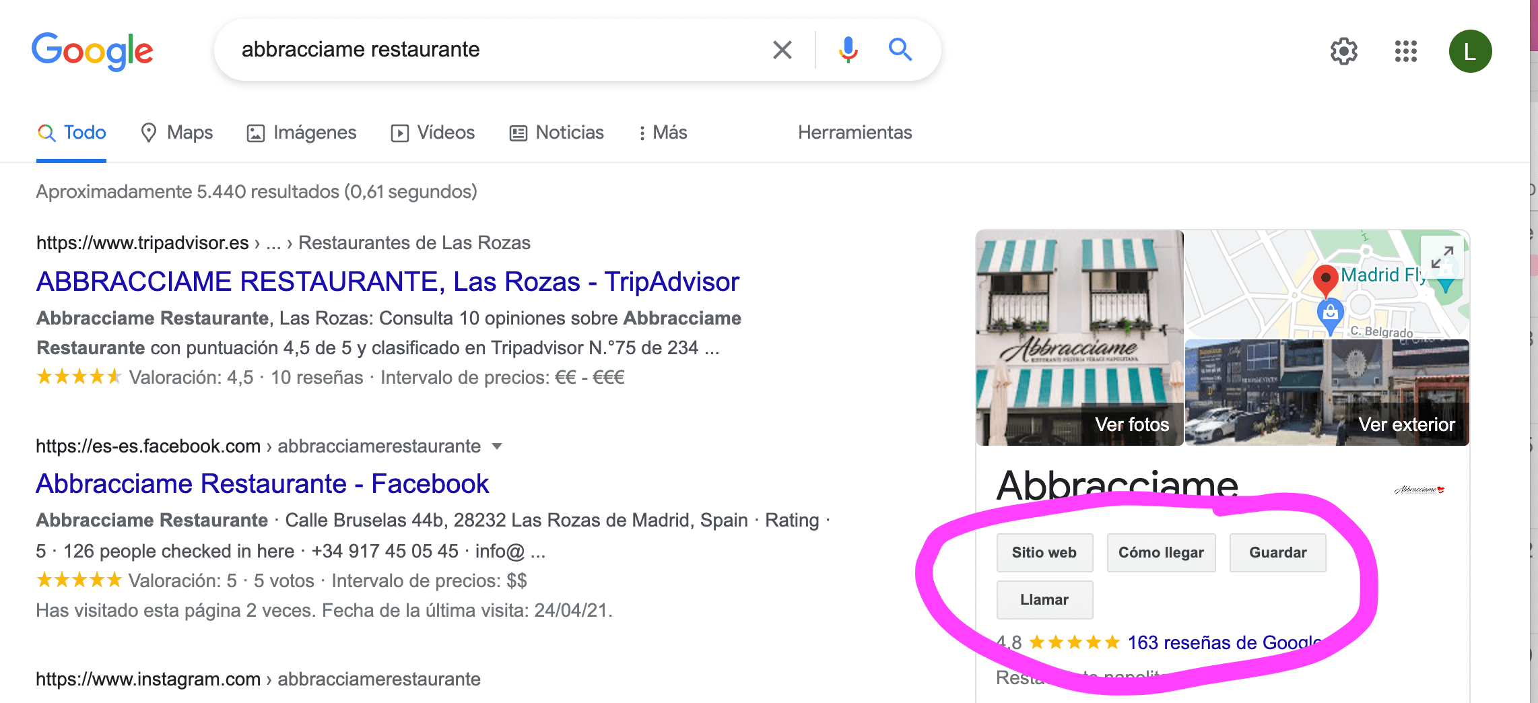
Task: Click the red location pin on the map
Action: click(1325, 281)
